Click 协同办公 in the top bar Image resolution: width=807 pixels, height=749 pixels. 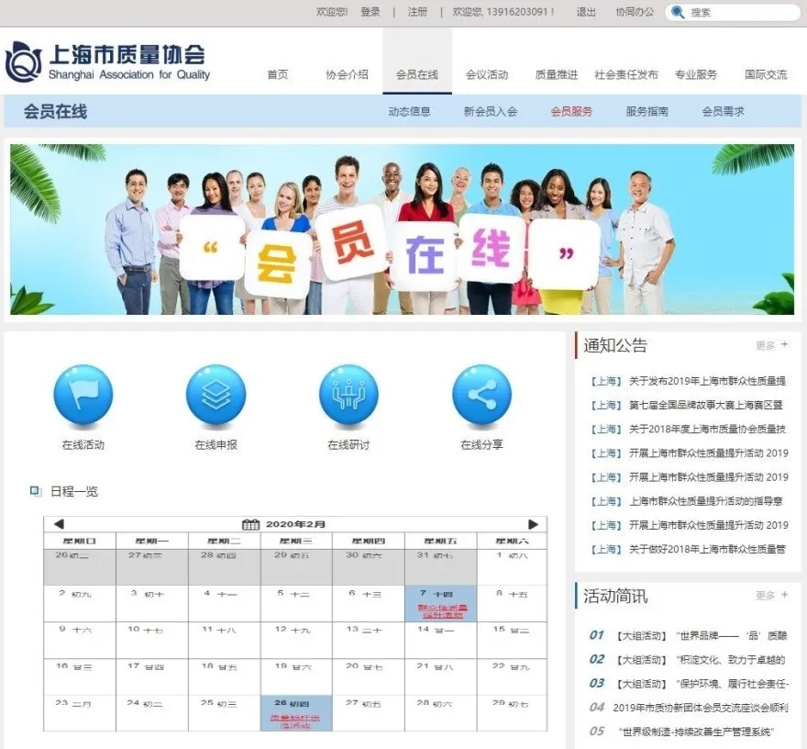coord(635,12)
